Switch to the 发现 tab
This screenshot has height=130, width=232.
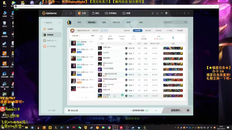click(128, 23)
